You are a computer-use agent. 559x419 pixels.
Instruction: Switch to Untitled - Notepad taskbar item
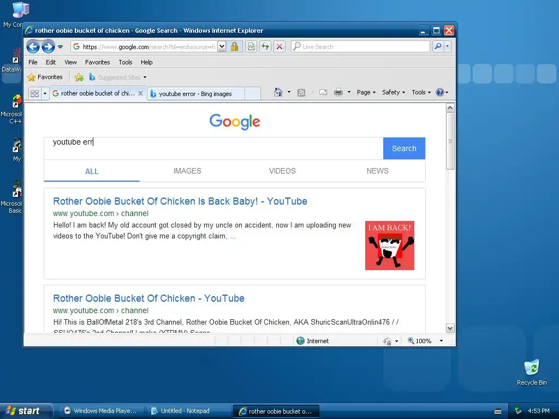click(x=188, y=411)
